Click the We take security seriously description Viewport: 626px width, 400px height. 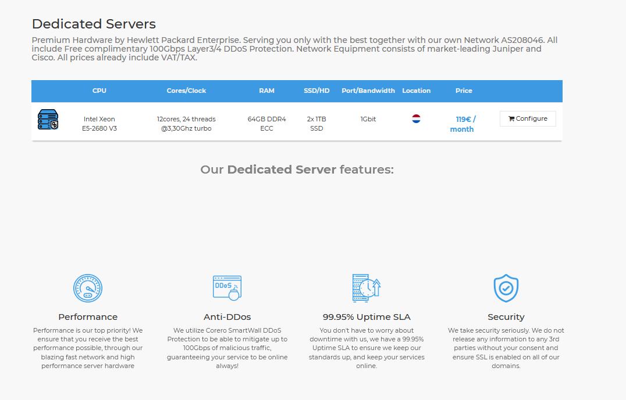[506, 348]
